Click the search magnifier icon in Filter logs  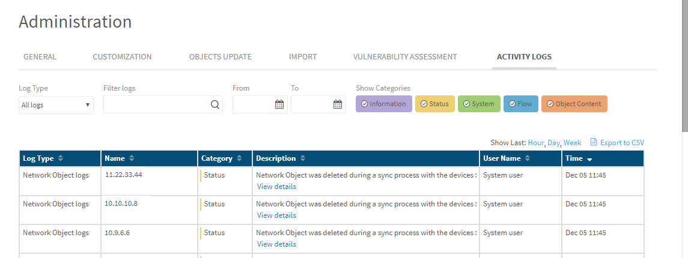(215, 104)
